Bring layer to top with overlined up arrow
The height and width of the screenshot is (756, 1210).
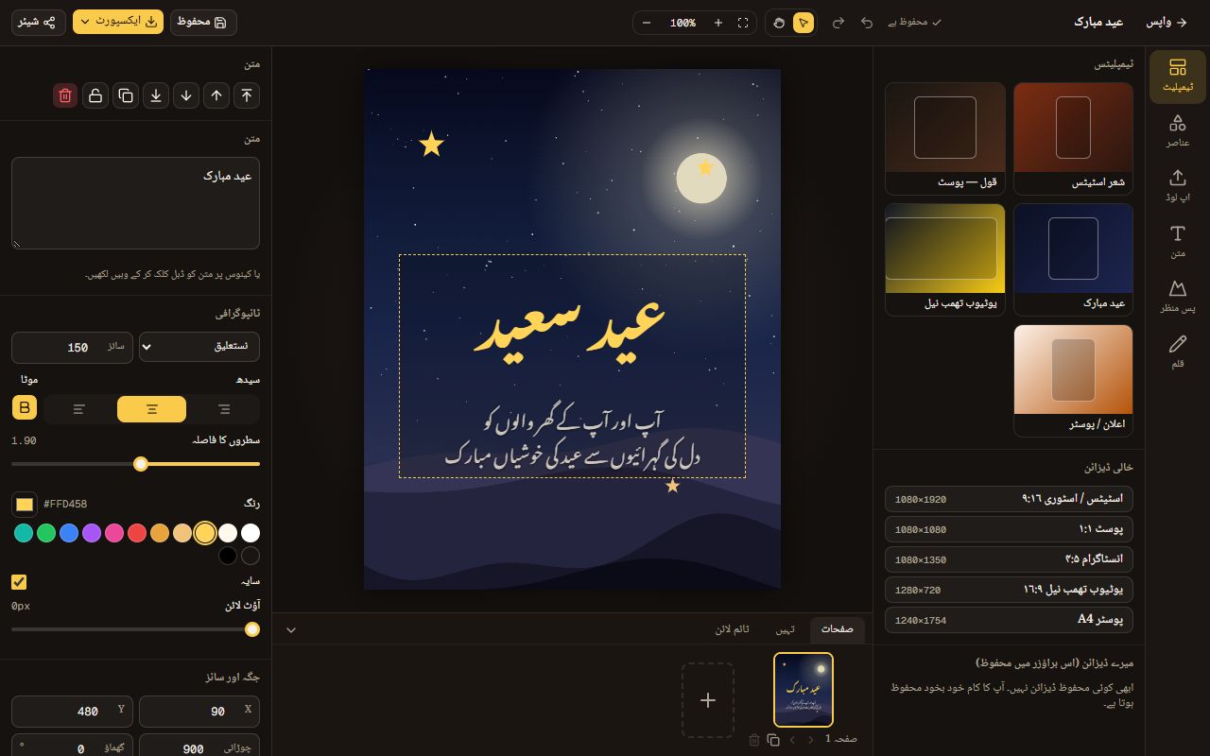247,95
